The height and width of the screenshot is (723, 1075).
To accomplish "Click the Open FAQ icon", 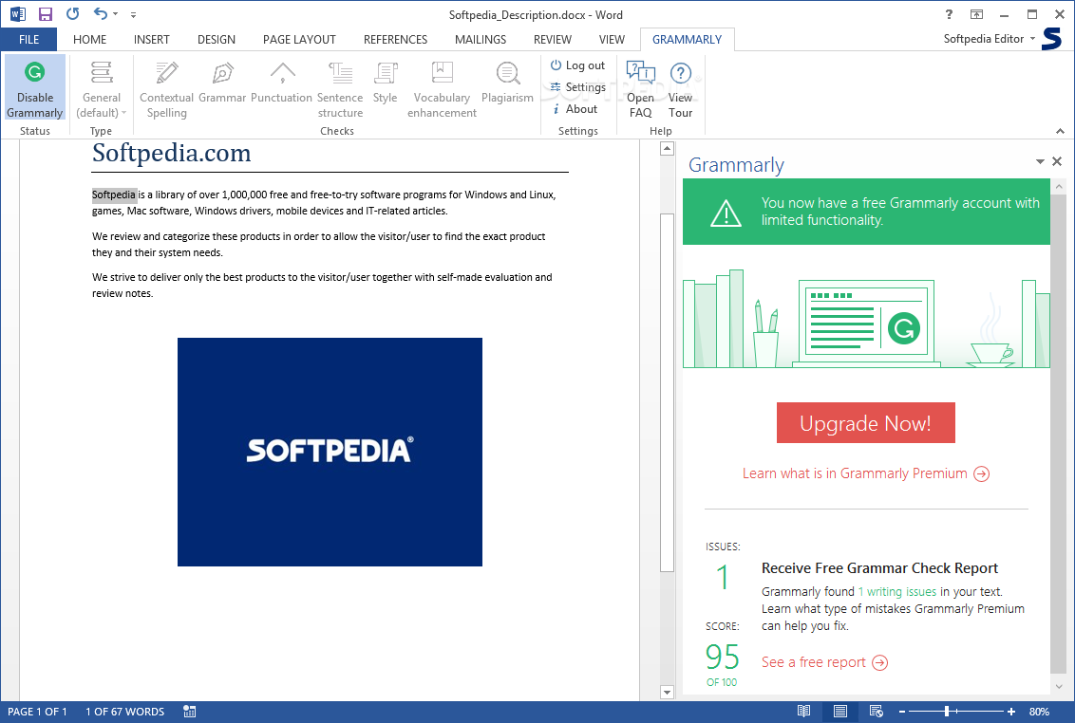I will pyautogui.click(x=640, y=72).
